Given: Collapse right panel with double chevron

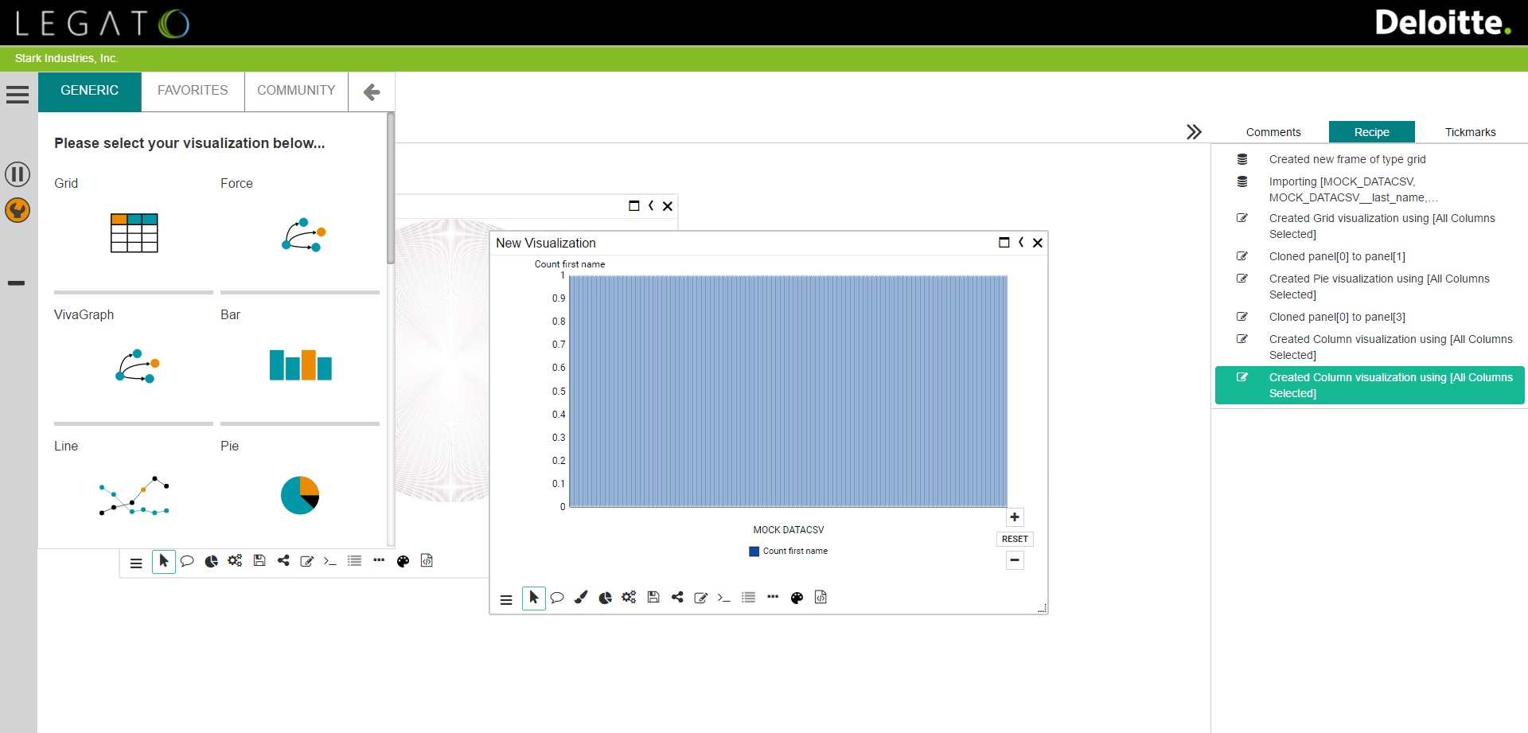Looking at the screenshot, I should point(1194,132).
